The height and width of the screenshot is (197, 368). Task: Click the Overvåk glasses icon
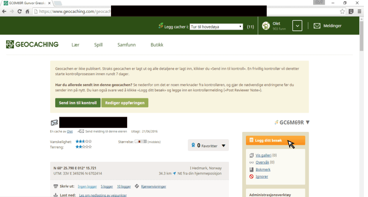pos(251,162)
